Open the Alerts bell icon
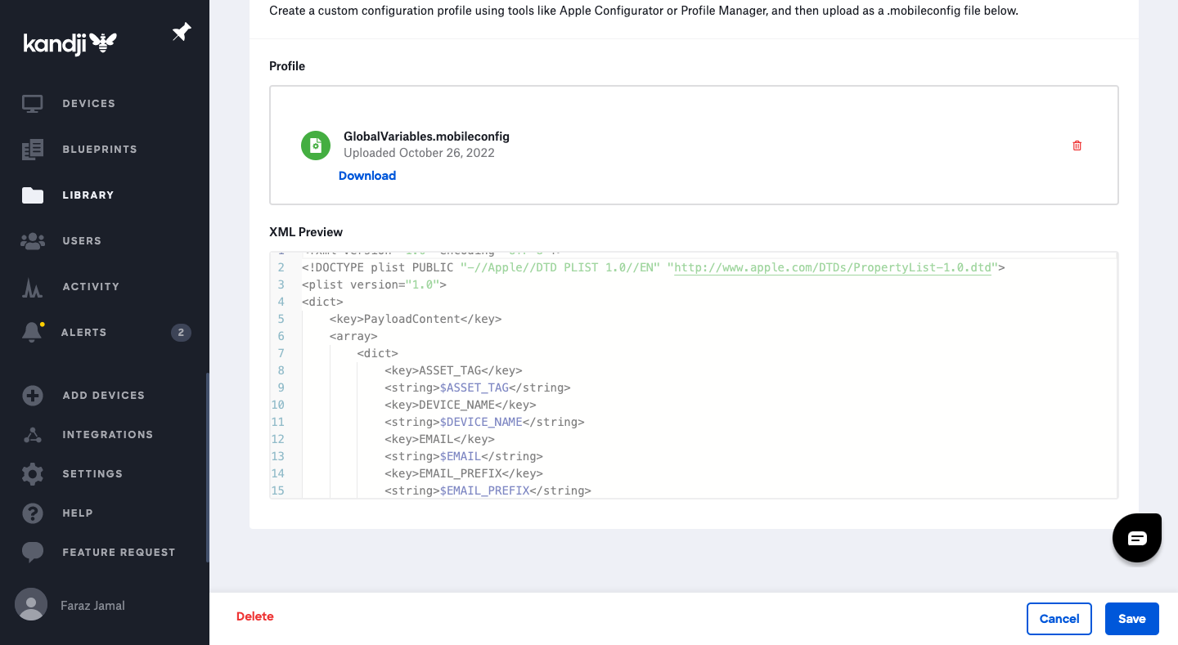 (x=33, y=333)
